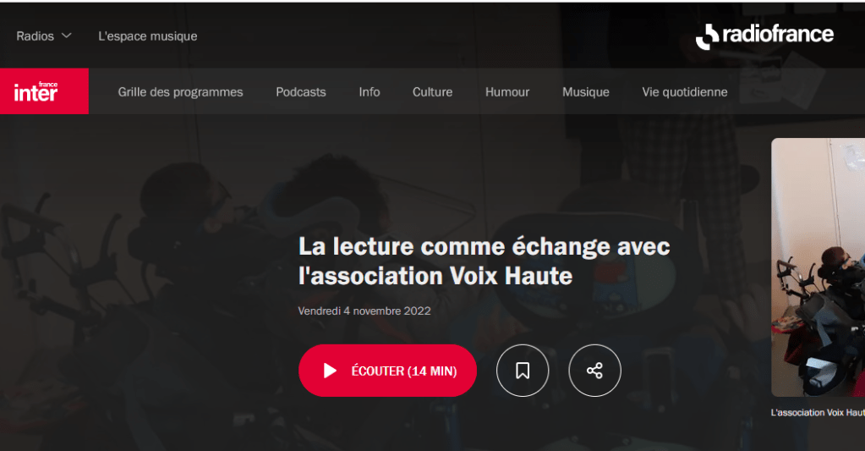Click the play triangle icon

(330, 371)
